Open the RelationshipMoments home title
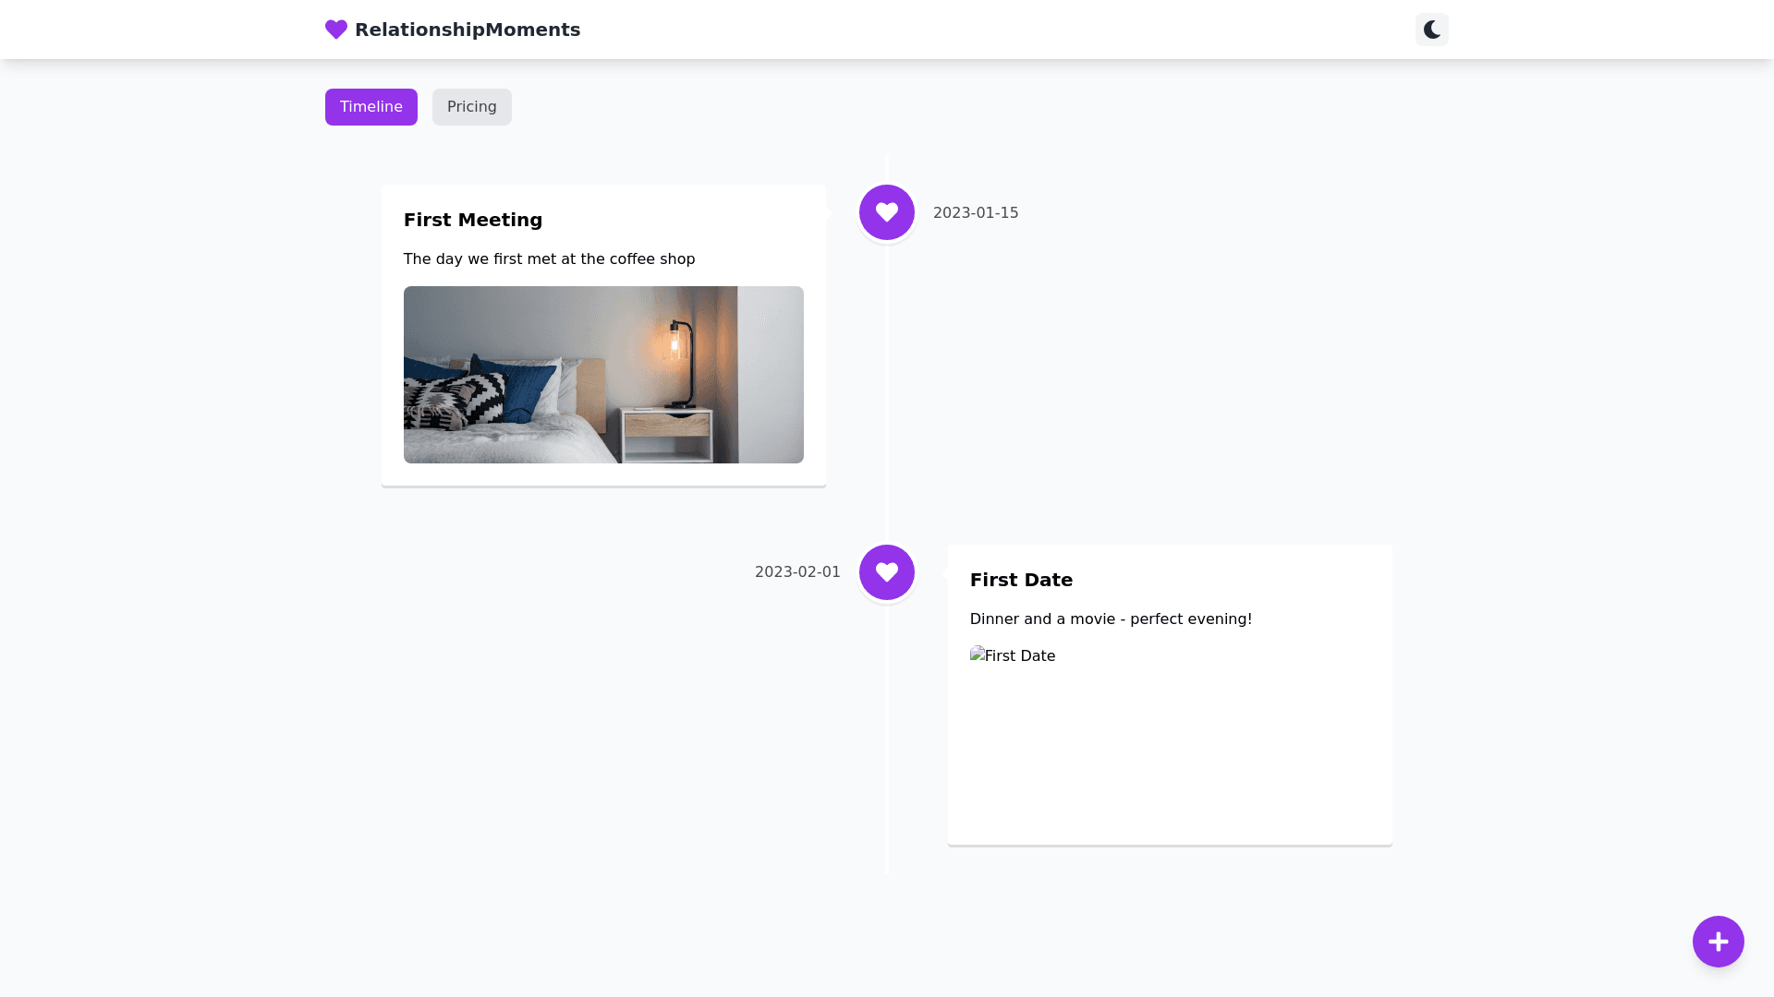1774x997 pixels. click(x=467, y=30)
